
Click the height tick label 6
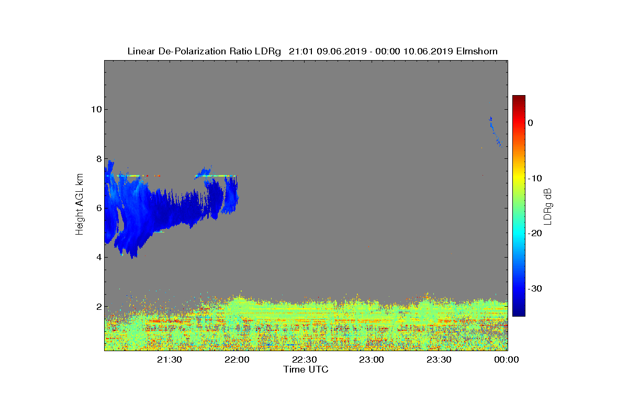pos(98,208)
